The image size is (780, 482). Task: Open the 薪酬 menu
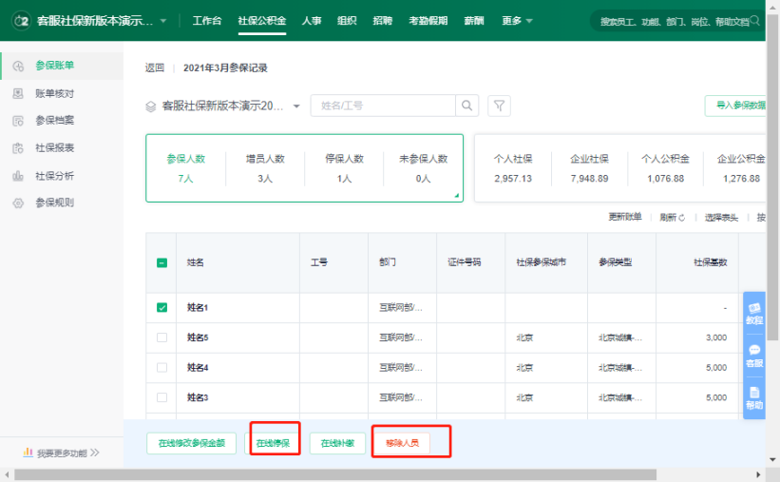click(473, 21)
